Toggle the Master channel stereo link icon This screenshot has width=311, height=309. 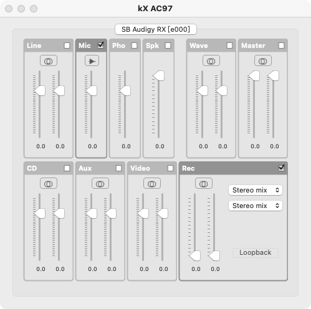[263, 60]
